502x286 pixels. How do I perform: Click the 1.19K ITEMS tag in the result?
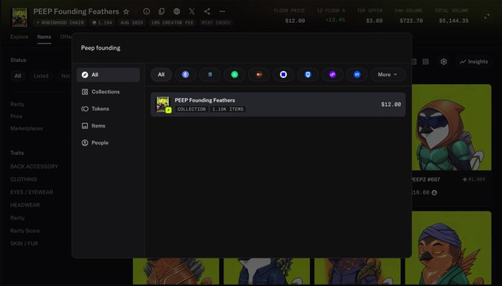[228, 109]
